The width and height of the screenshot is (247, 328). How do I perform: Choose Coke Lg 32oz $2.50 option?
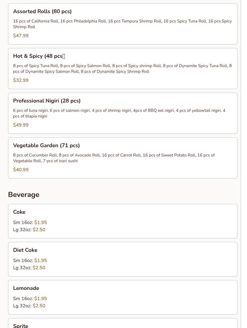pos(29,229)
